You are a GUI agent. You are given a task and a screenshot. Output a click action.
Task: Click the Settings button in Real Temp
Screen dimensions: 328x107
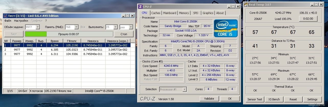coord(312,99)
